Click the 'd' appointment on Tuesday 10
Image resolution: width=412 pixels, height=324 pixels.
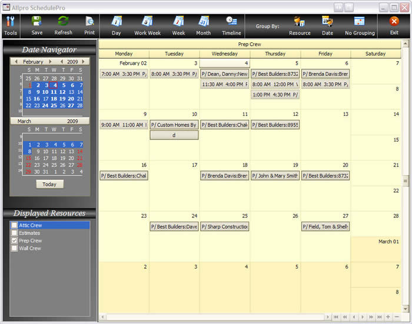pyautogui.click(x=174, y=135)
